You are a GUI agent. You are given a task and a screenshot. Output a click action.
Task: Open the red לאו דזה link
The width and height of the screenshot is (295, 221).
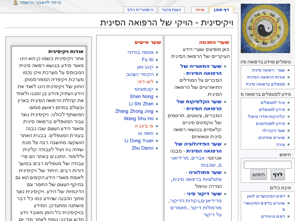point(145,82)
